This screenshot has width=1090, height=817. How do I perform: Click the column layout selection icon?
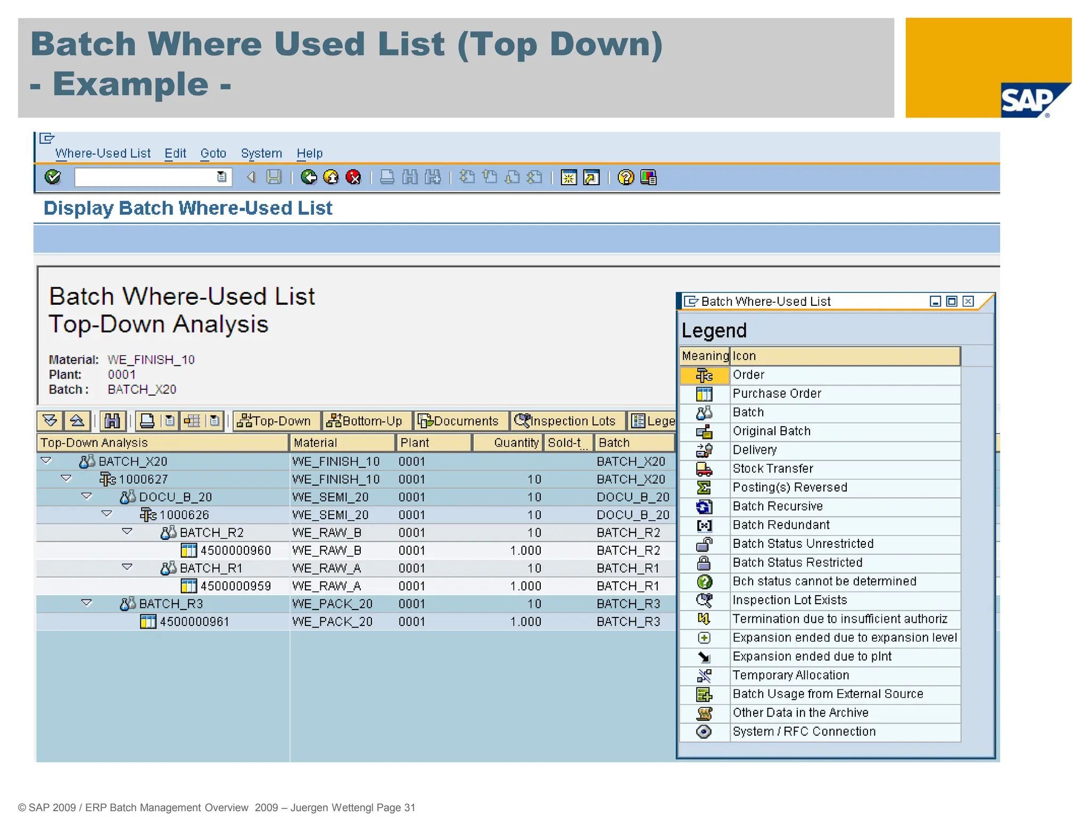click(192, 421)
